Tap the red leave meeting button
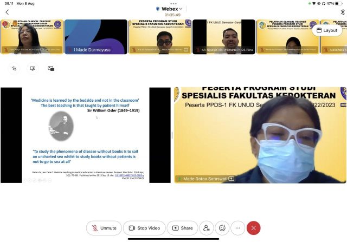The width and height of the screenshot is (347, 242). coord(253,228)
